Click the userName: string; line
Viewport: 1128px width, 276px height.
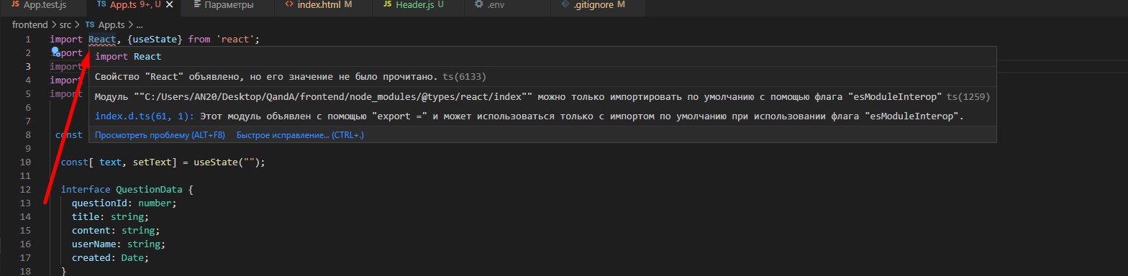[x=119, y=244]
